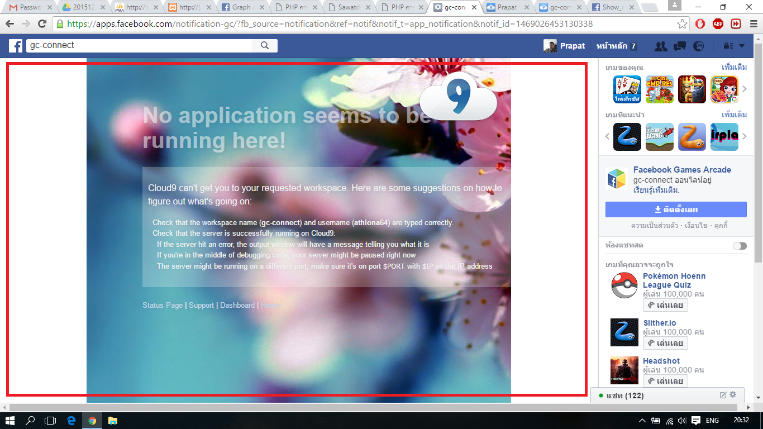The image size is (763, 429).
Task: Click เพิ่มเติม next to เกมที่แนะนำ
Action: [x=734, y=115]
